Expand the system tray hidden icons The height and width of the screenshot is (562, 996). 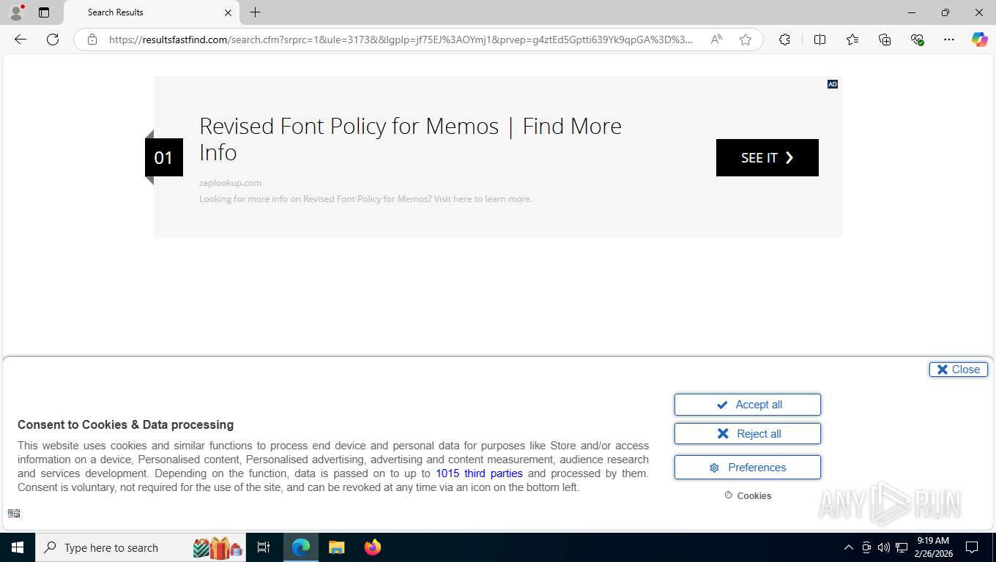point(848,547)
